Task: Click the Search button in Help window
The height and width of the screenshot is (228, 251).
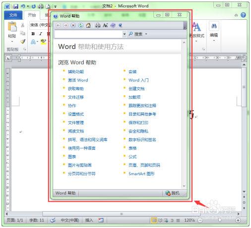Action: pos(135,34)
